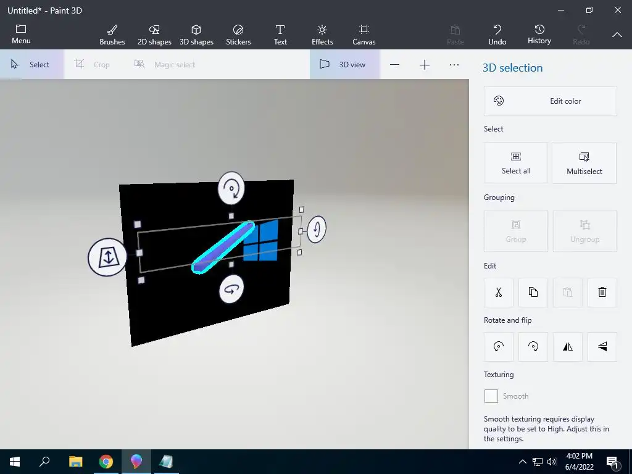The image size is (632, 474).
Task: Select the blue tube 3D shape
Action: click(x=223, y=247)
